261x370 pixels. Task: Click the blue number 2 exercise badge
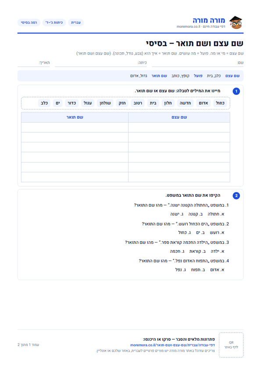(236, 196)
